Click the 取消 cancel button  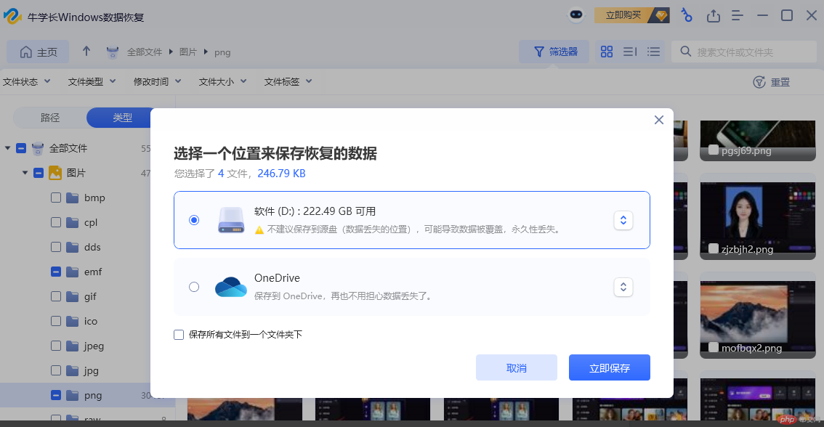click(x=516, y=367)
